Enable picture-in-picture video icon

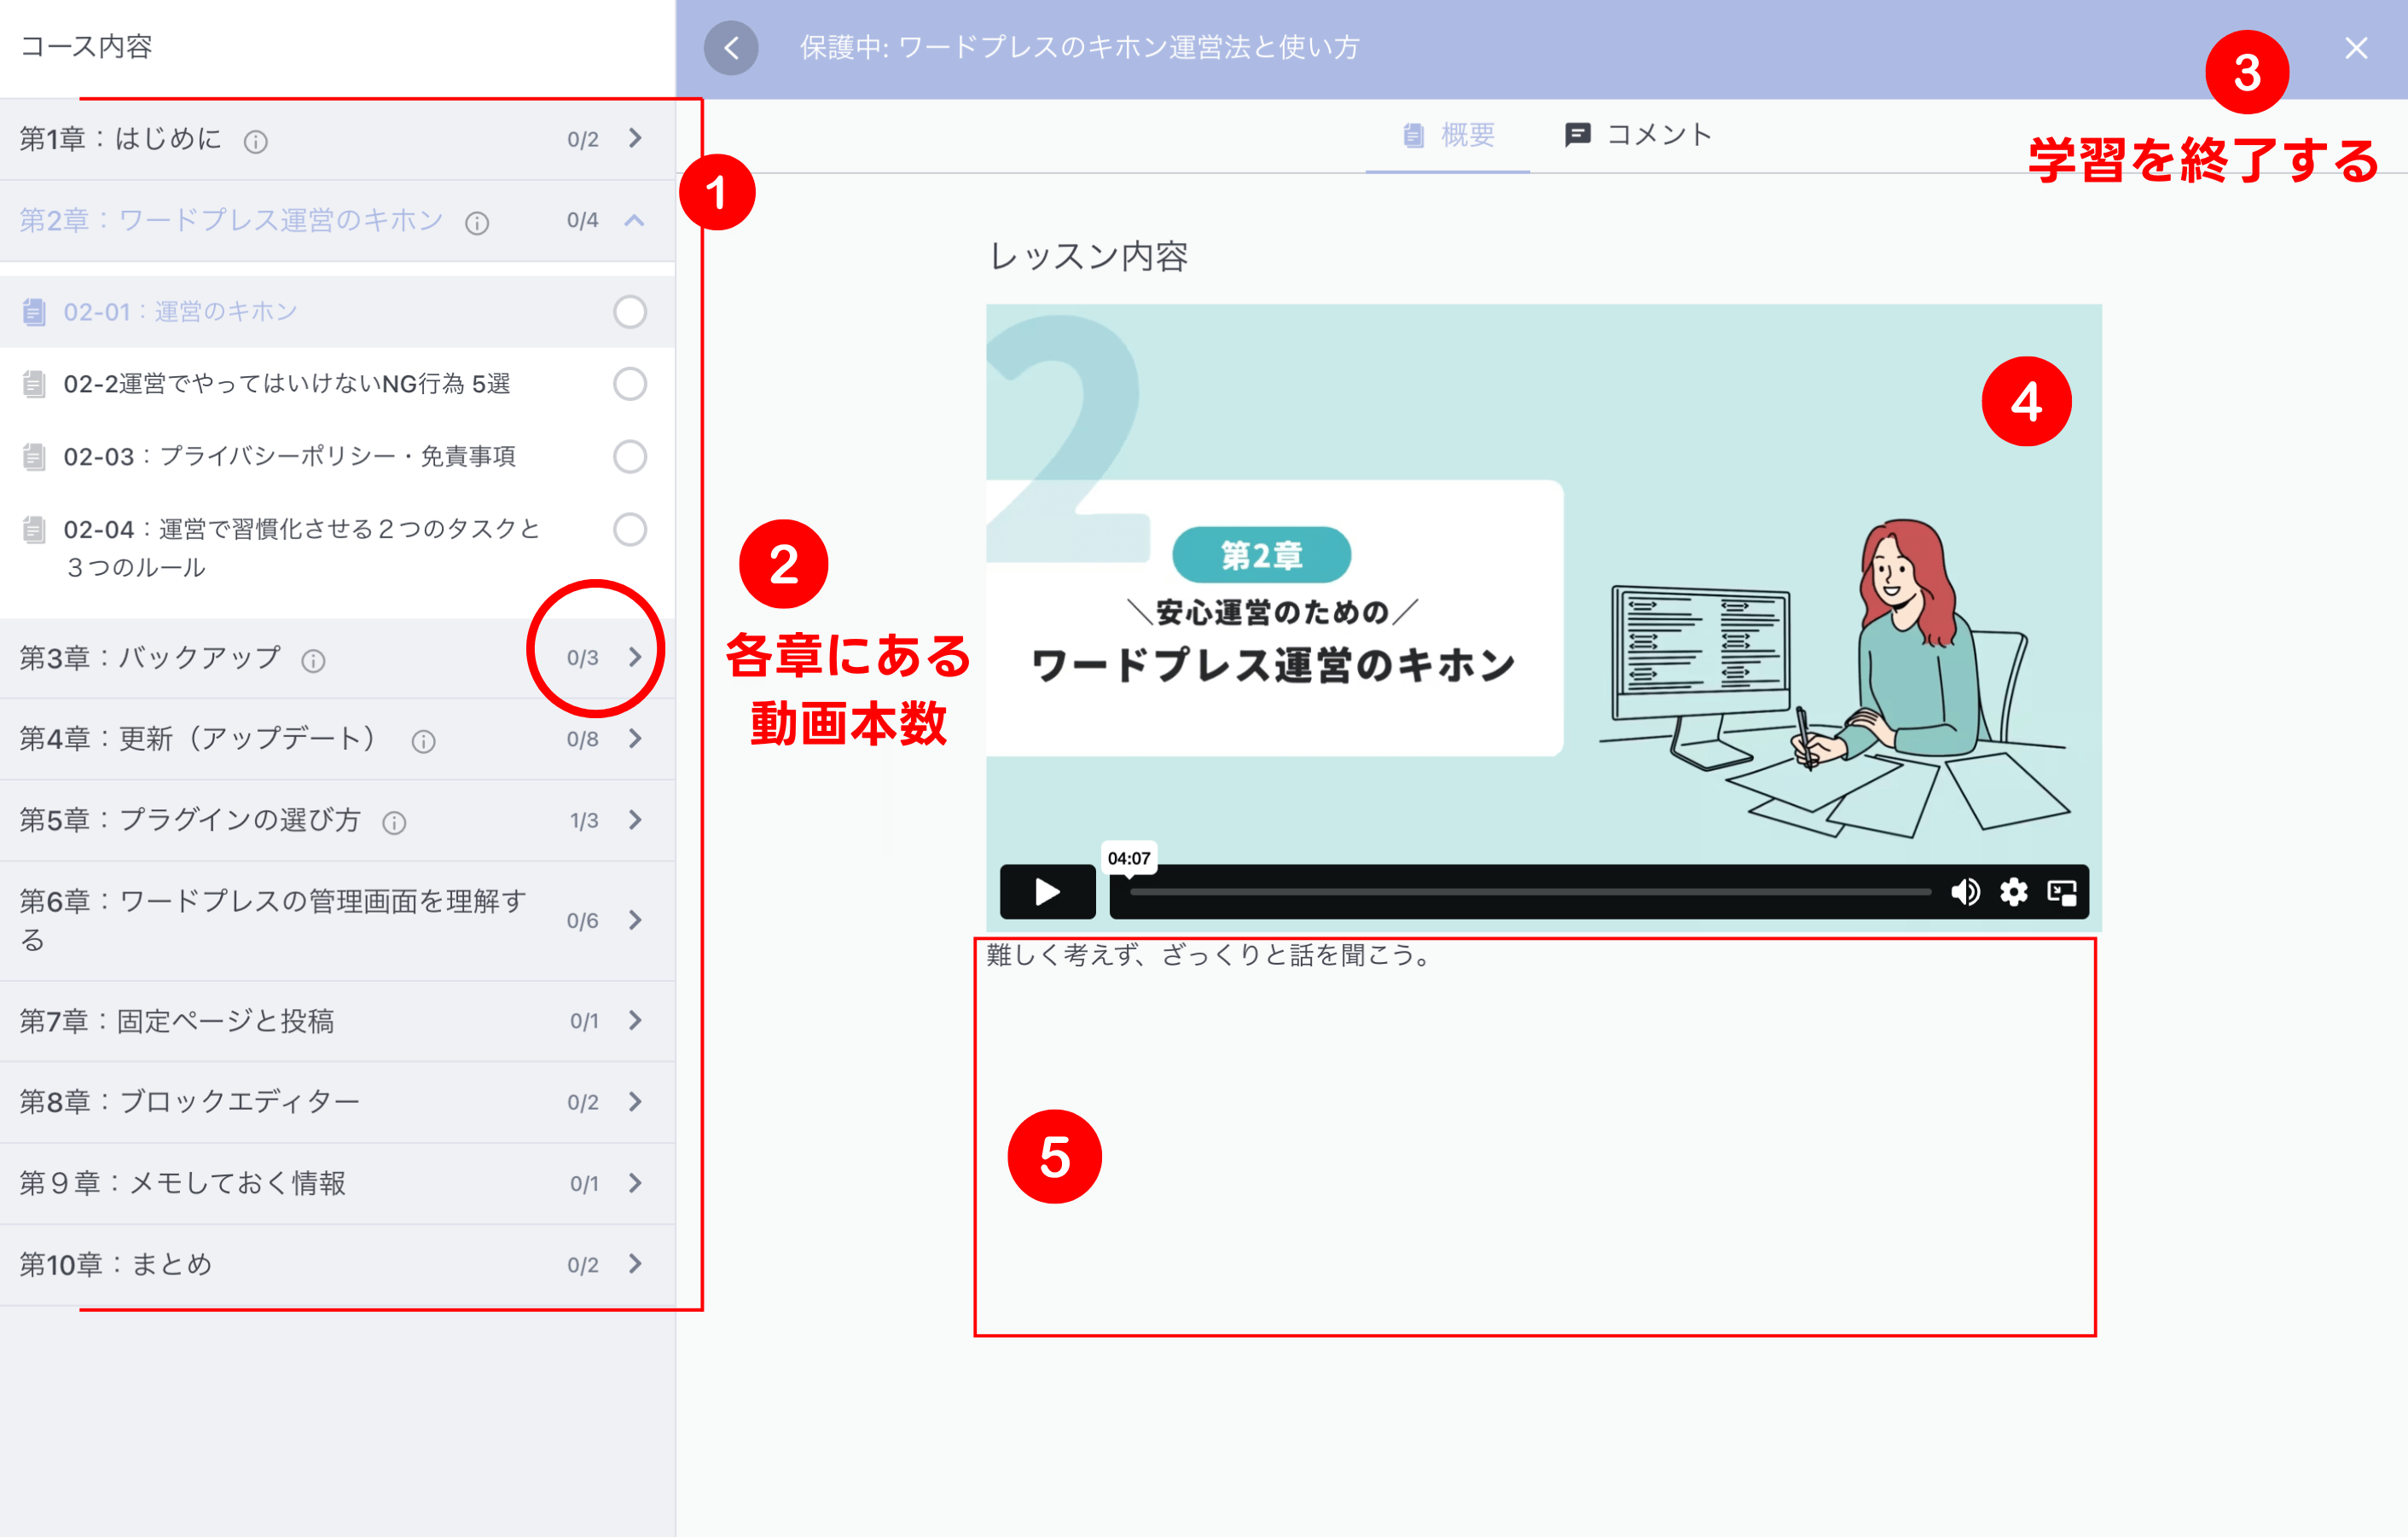[2061, 891]
